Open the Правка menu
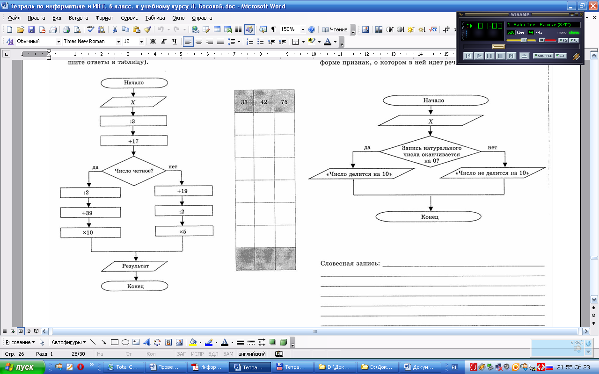599x374 pixels. click(37, 18)
